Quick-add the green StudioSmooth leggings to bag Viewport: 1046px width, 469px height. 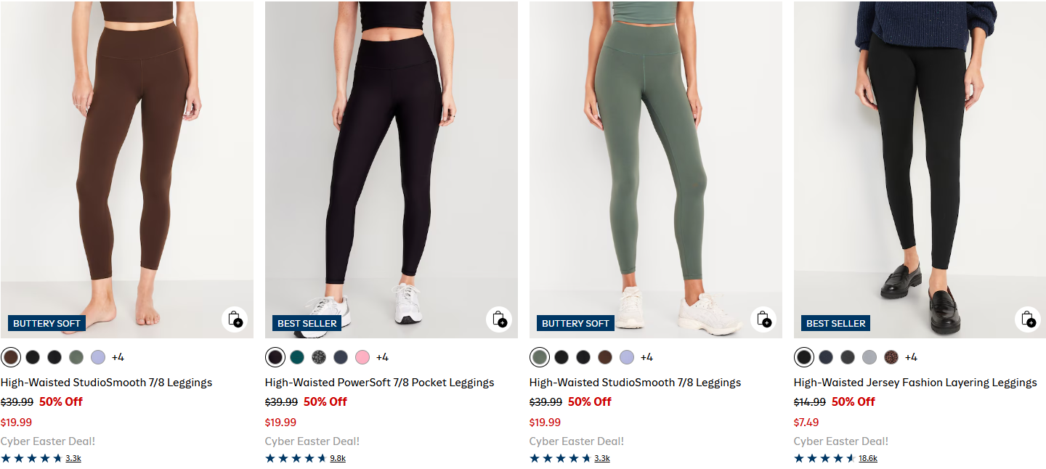coord(763,319)
